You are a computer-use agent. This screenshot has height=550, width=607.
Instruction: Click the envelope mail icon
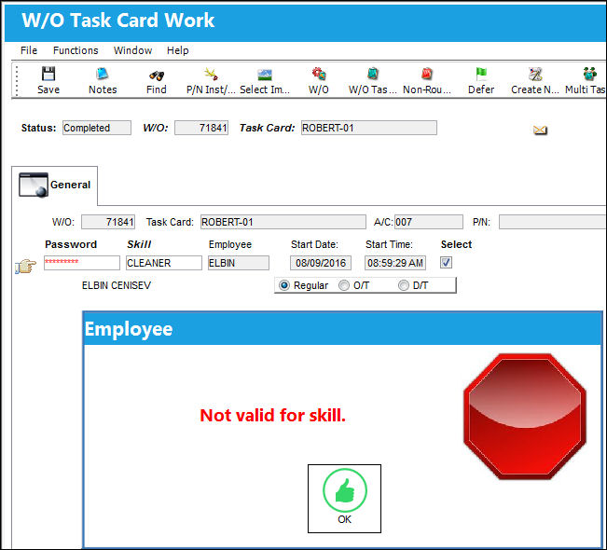pos(540,130)
